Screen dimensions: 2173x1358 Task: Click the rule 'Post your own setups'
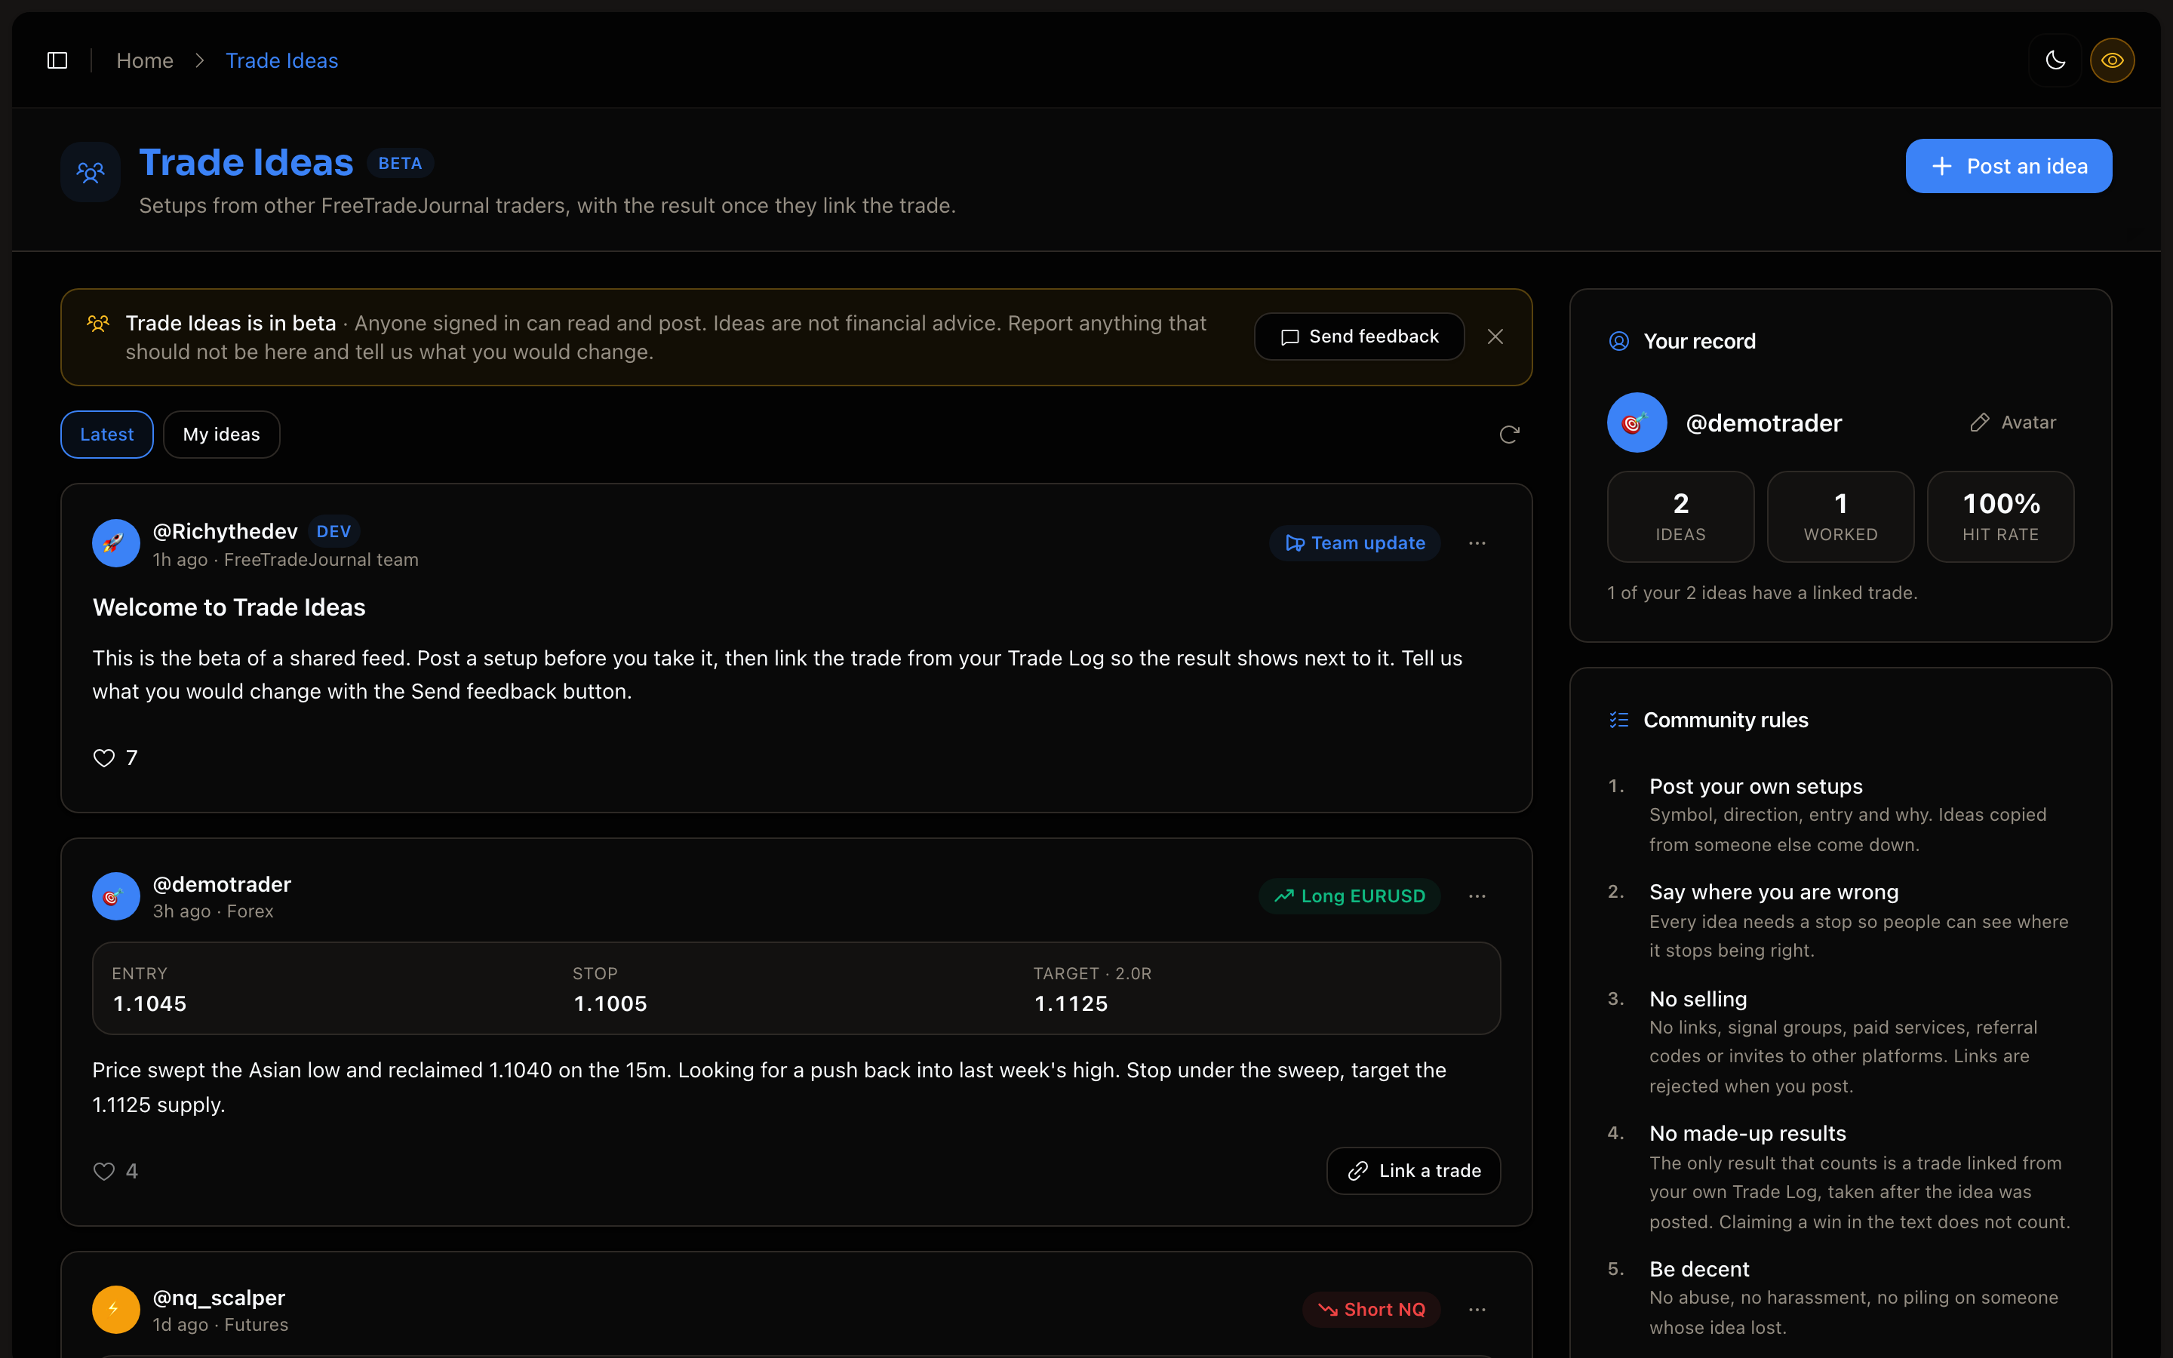point(1757,787)
